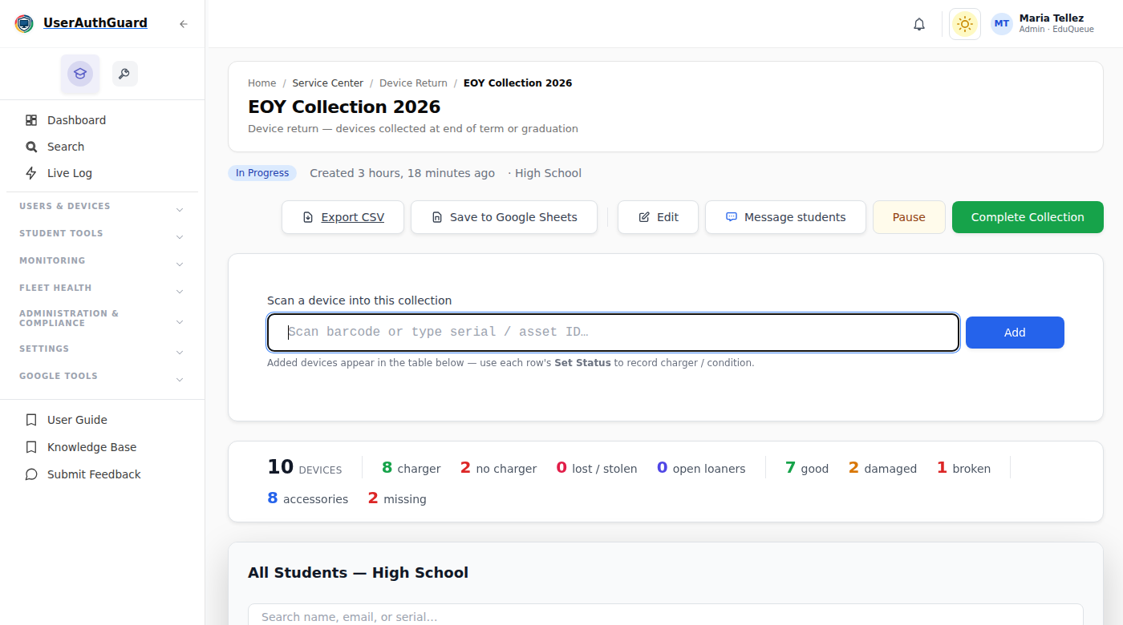Open the Search menu item

click(102, 147)
